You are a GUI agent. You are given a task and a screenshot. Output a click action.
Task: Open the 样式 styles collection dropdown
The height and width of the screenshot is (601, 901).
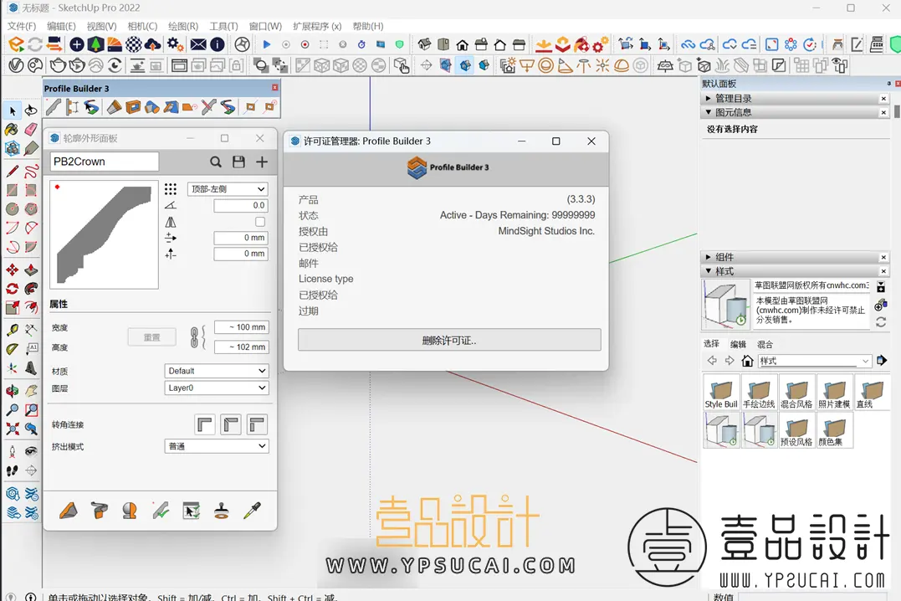tap(815, 361)
